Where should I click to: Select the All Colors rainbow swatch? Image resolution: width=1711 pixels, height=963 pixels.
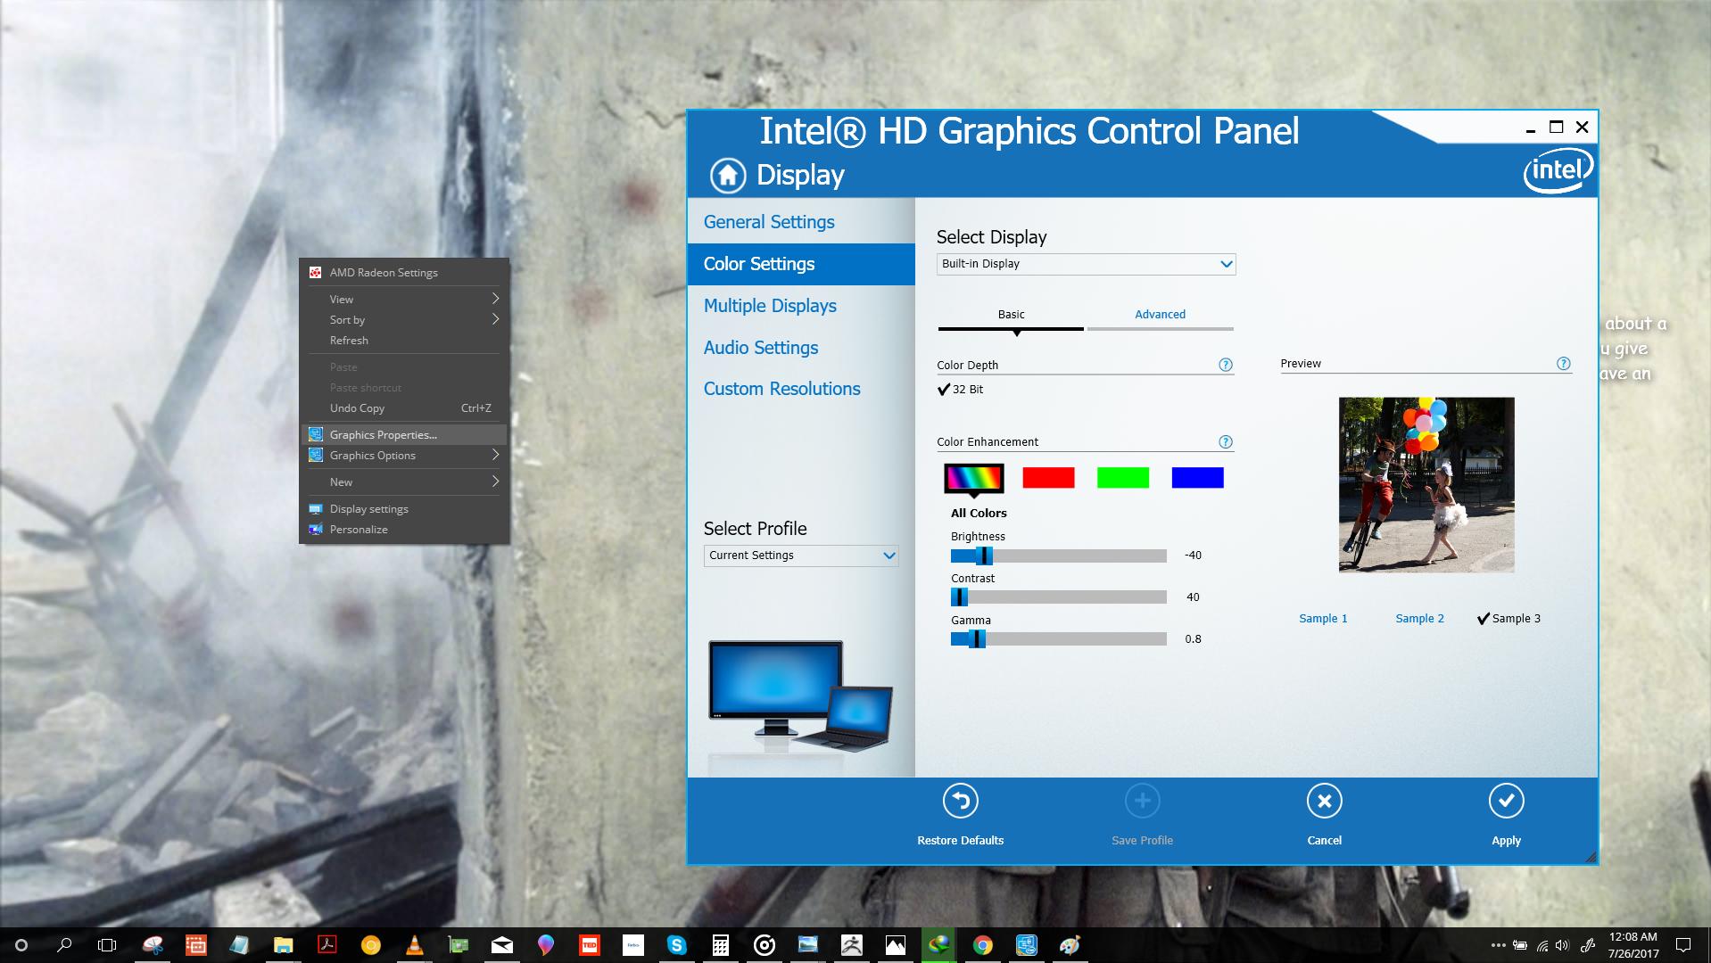click(x=973, y=478)
